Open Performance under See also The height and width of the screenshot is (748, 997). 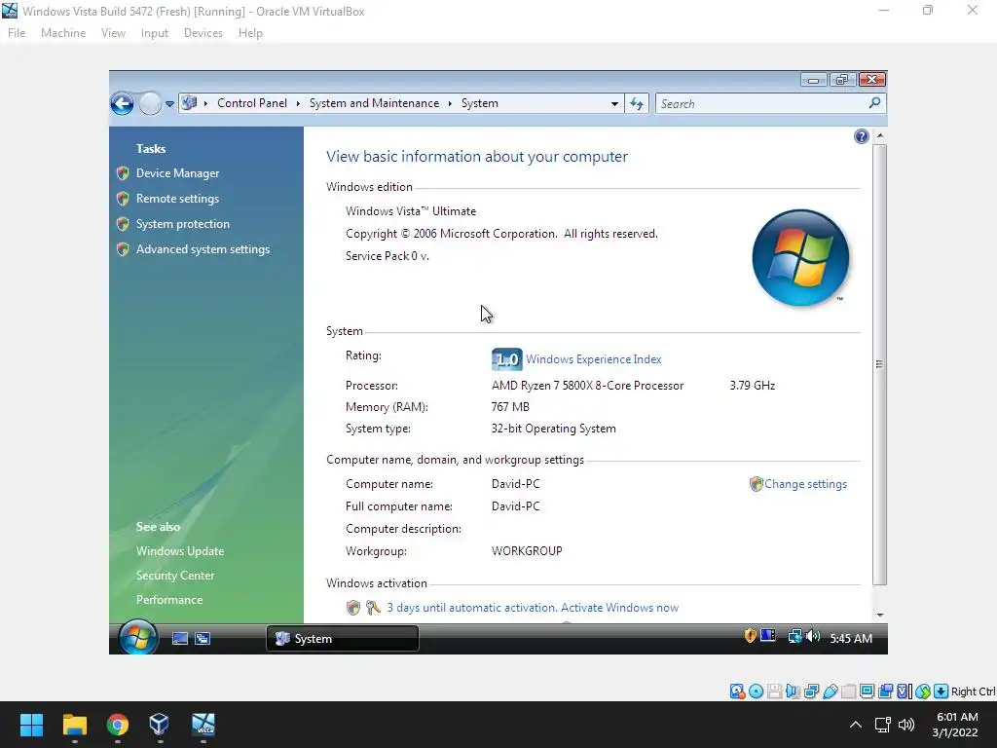tap(169, 600)
